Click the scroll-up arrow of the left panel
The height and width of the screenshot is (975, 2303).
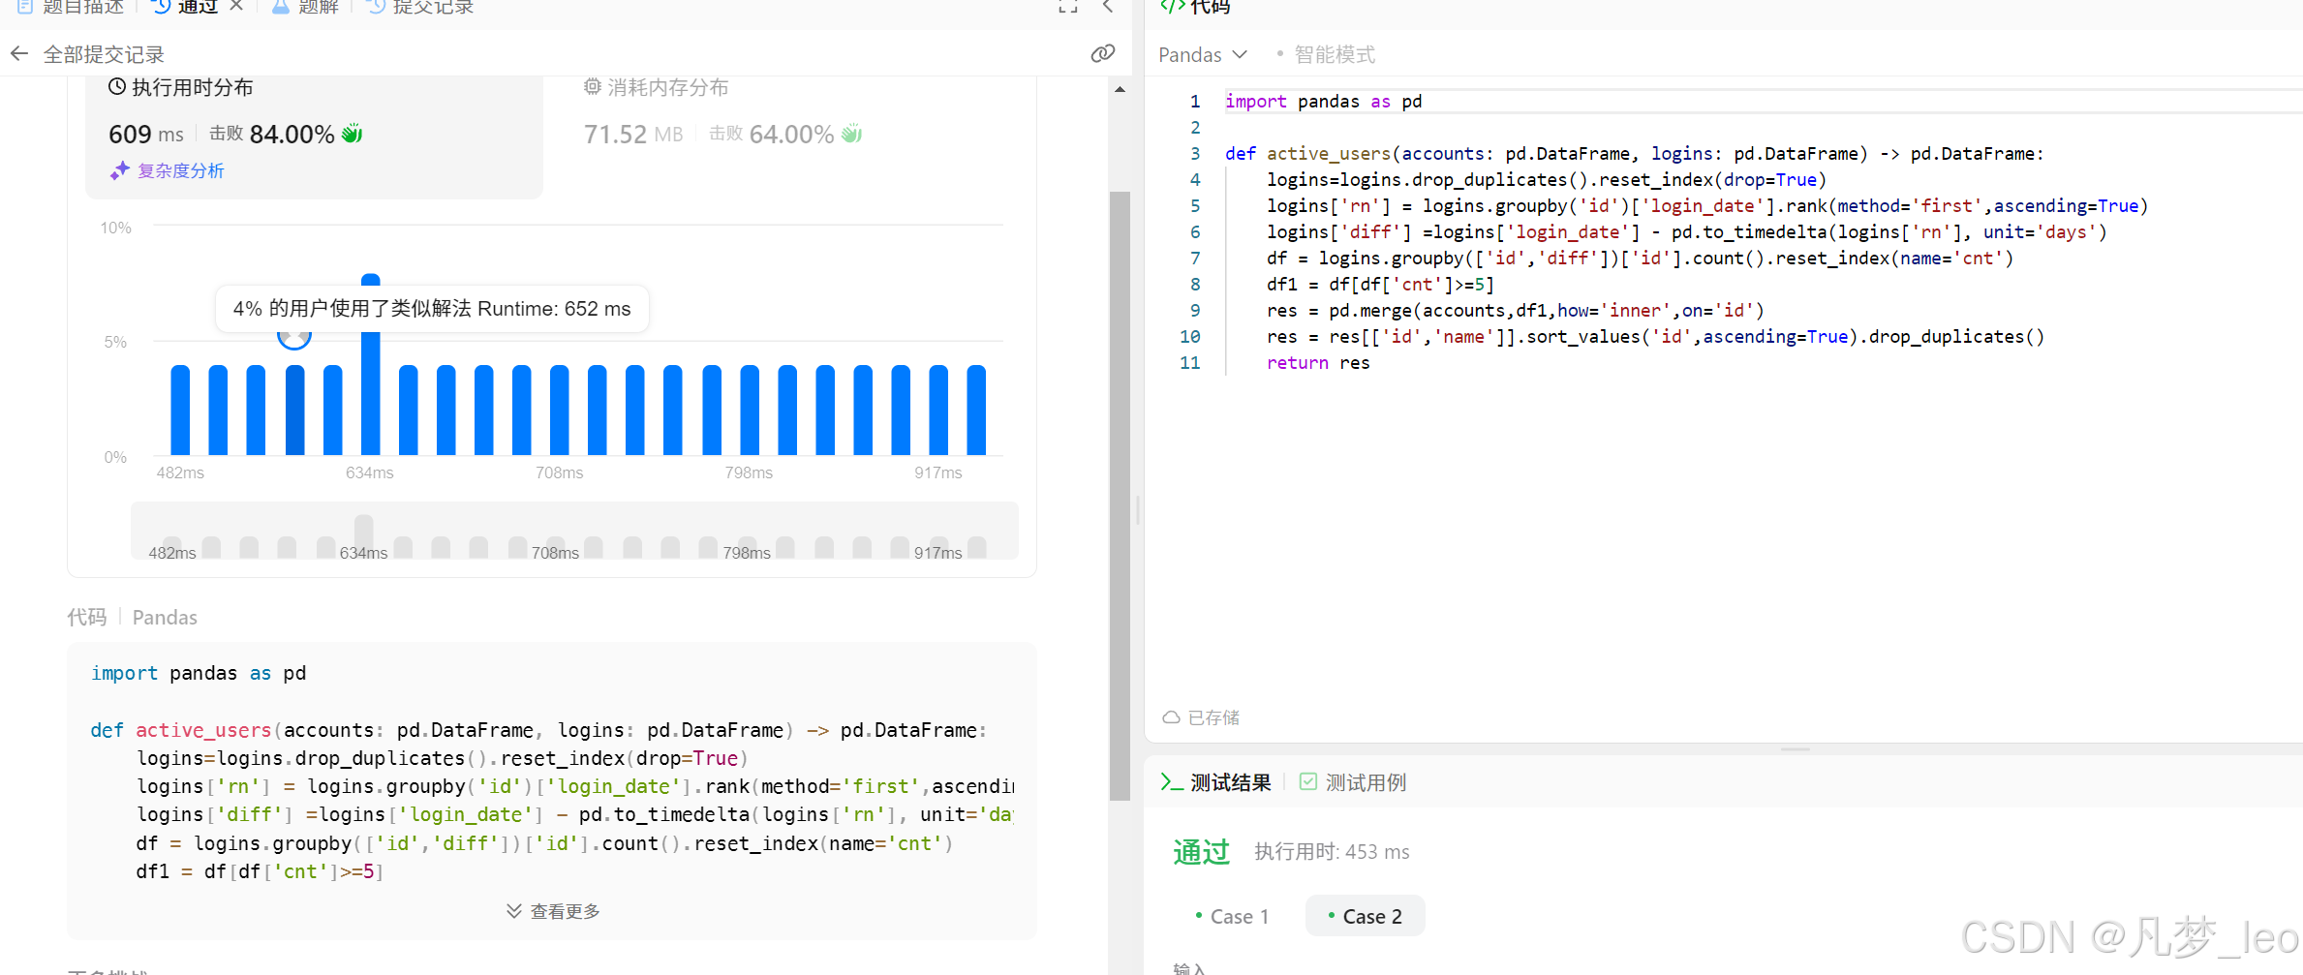pyautogui.click(x=1120, y=89)
